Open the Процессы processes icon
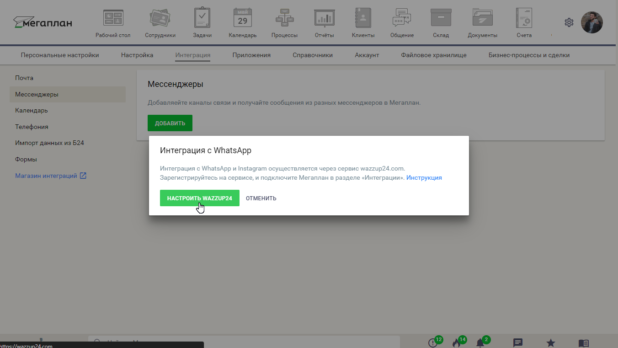The height and width of the screenshot is (348, 618). pos(284,18)
